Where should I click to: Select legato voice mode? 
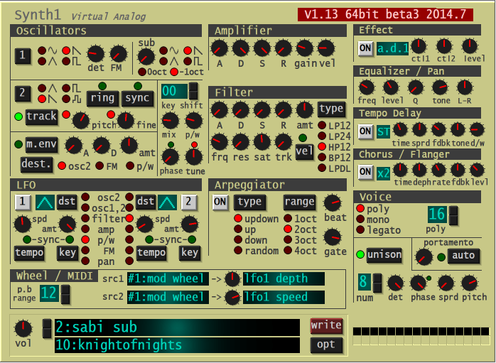(360, 230)
